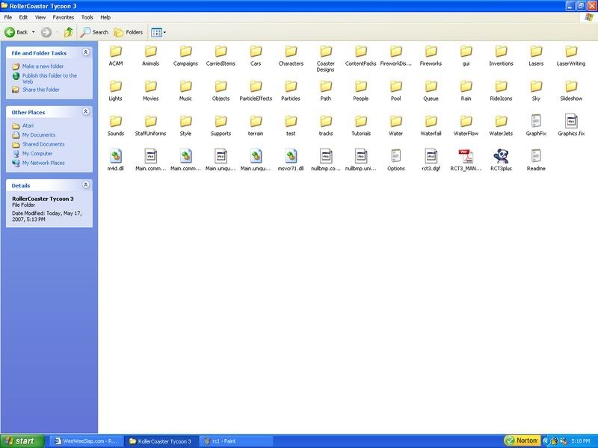Select the Waterfall folder icon
Screen dimensions: 598x448
click(431, 121)
